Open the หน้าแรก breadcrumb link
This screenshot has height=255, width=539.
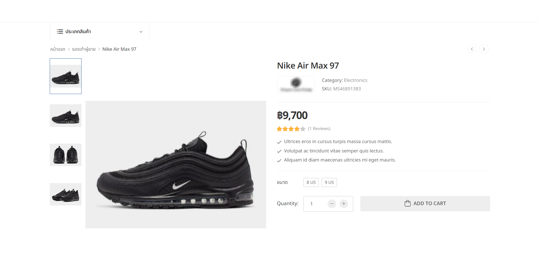58,49
